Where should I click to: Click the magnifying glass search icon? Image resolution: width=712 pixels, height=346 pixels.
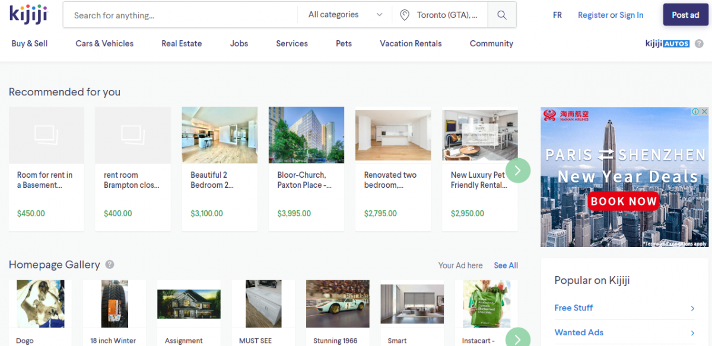[502, 15]
